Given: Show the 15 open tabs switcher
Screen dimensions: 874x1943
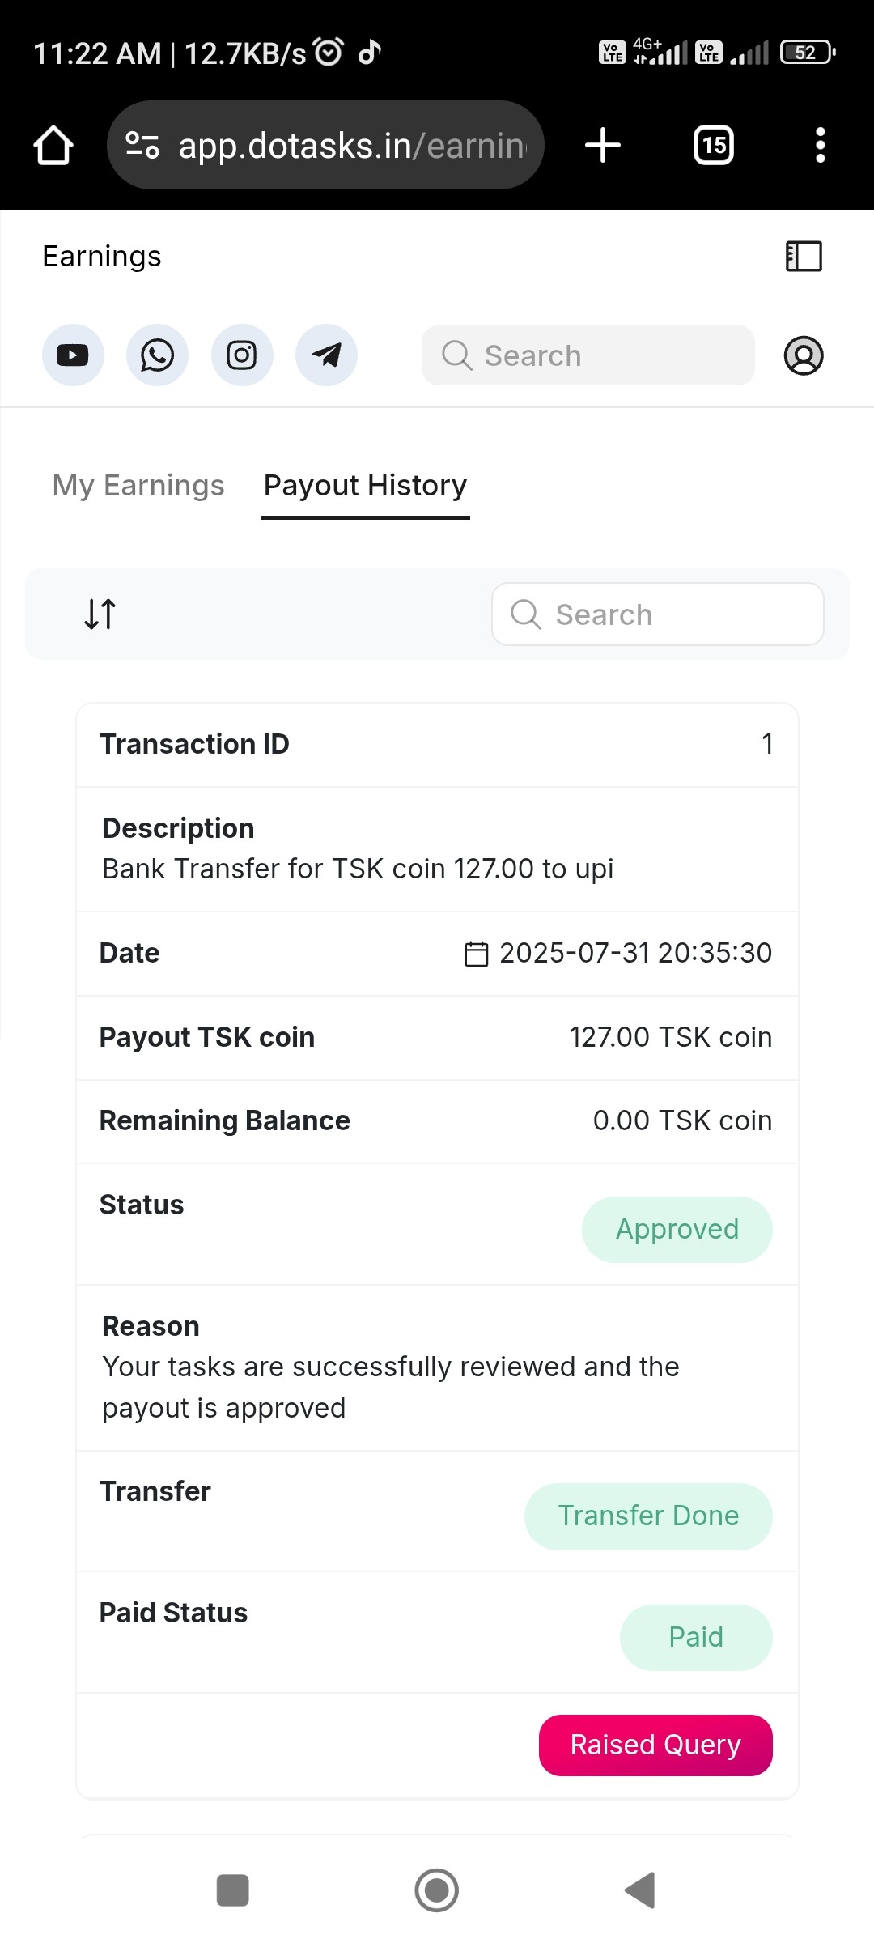Looking at the screenshot, I should (714, 146).
